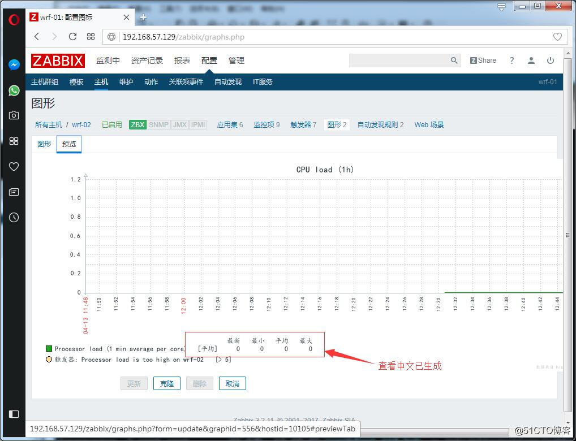
Task: Switch to the 预览 tab
Action: click(x=69, y=144)
